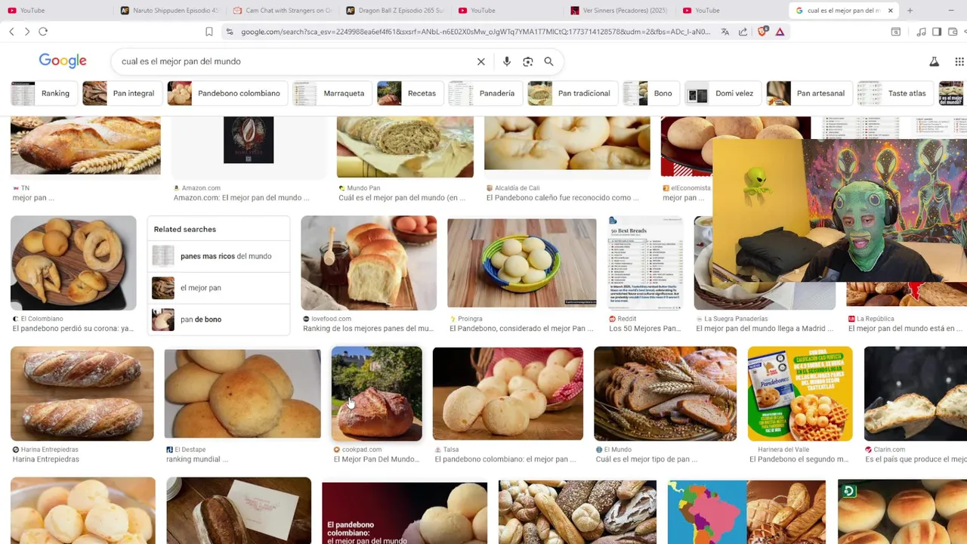
Task: Click the Google logo to go home
Action: click(63, 61)
